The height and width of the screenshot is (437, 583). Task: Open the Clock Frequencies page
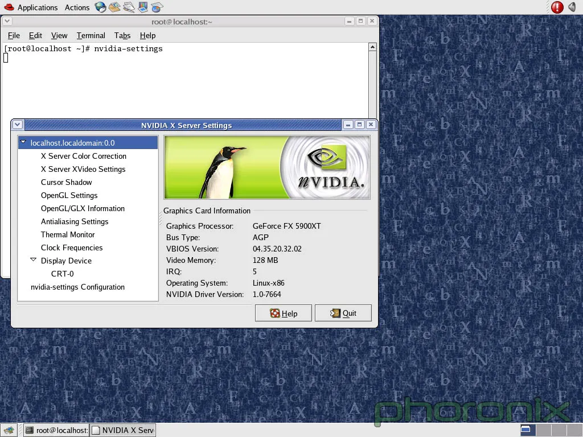(x=72, y=248)
